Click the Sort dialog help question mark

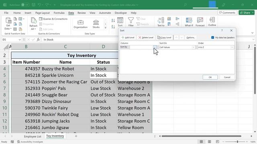(222, 30)
